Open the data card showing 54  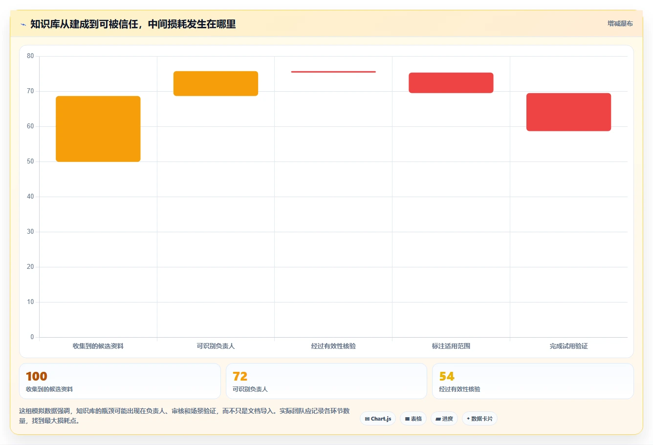(x=533, y=381)
